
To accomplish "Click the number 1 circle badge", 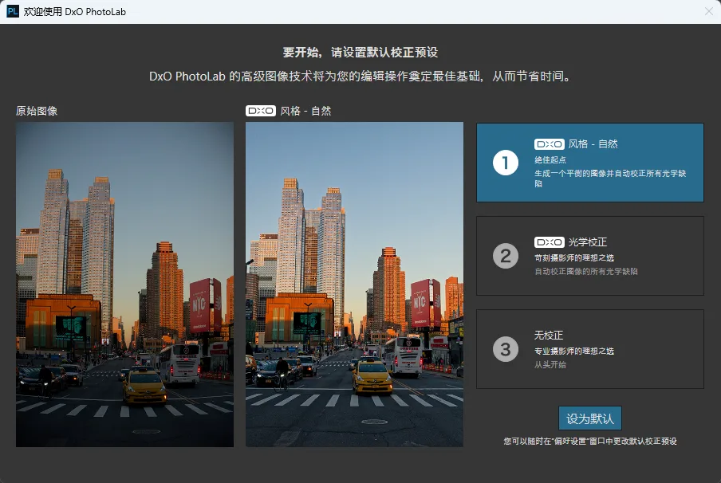I will pos(506,163).
